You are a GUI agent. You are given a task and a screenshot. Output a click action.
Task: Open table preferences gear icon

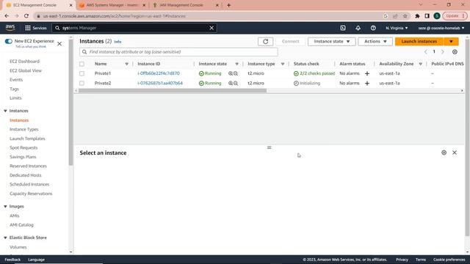455,52
